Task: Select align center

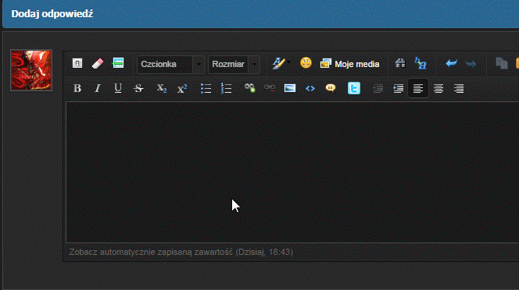Action: (x=438, y=88)
